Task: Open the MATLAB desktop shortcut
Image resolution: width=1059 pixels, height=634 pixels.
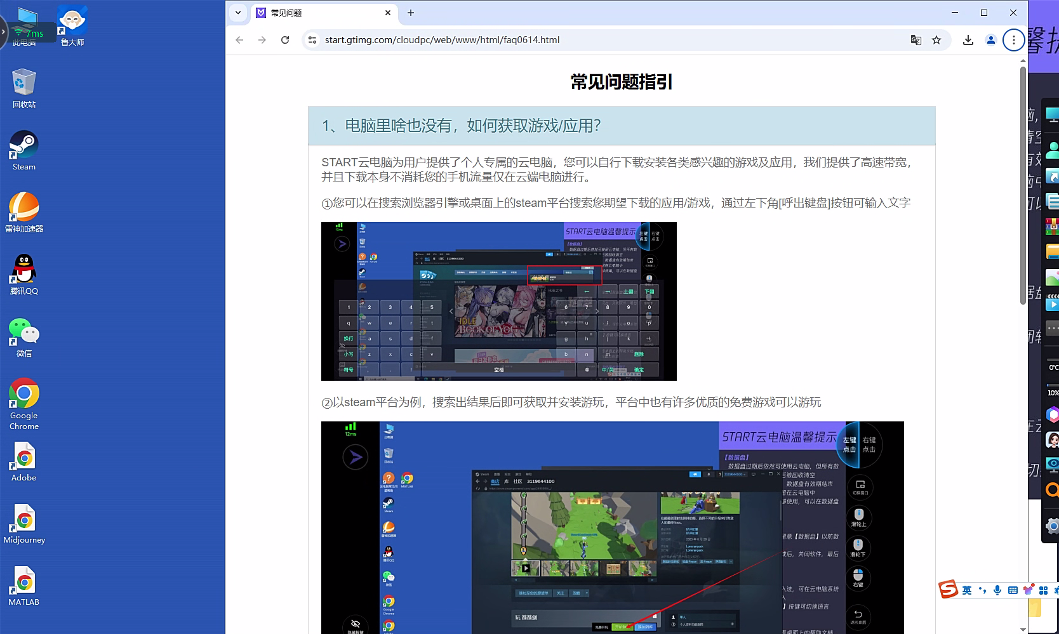Action: click(24, 586)
